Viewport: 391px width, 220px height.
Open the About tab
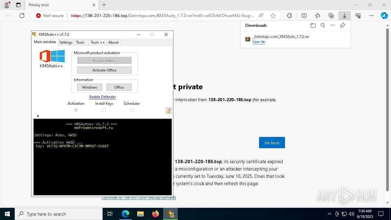(x=113, y=42)
